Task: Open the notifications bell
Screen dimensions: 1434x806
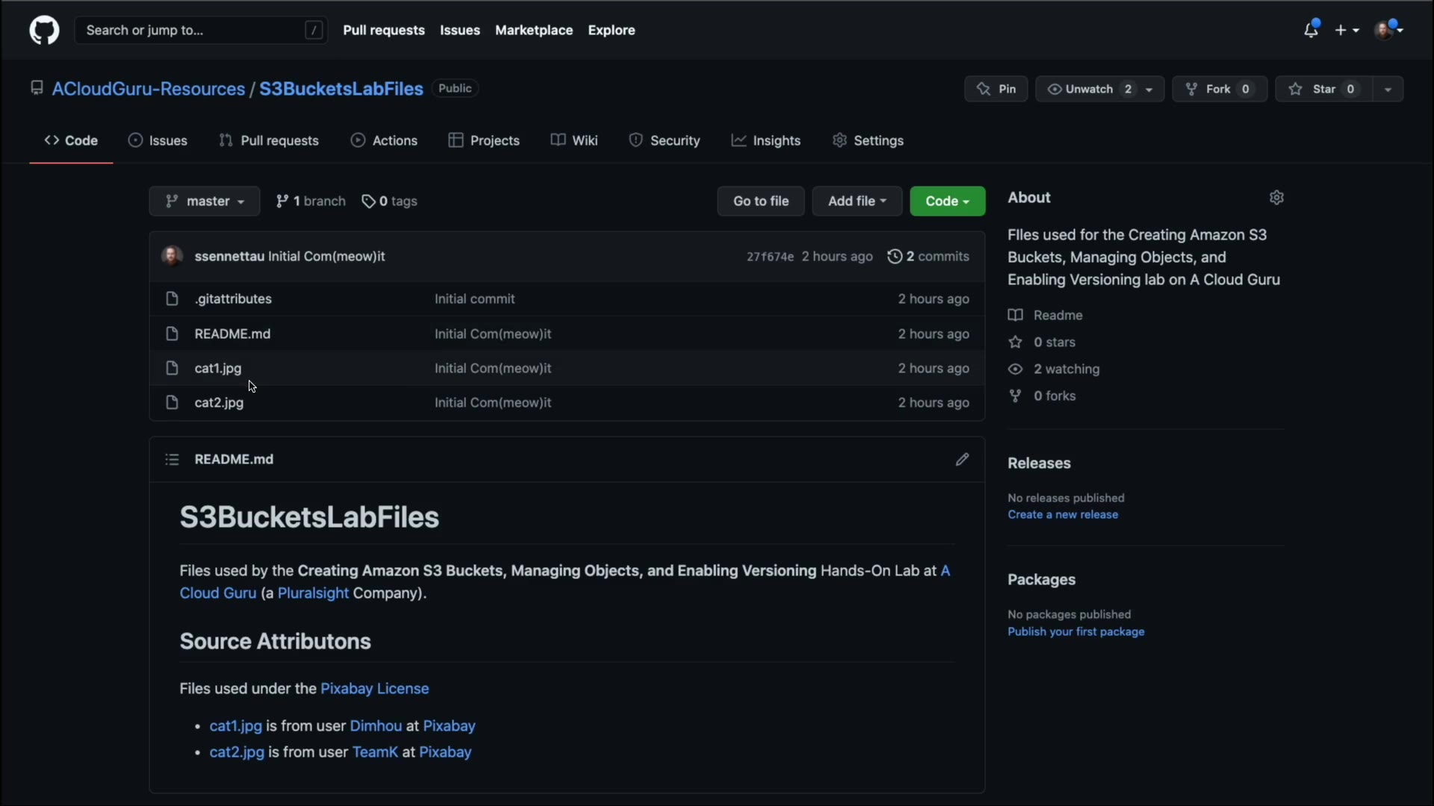Action: [x=1311, y=30]
